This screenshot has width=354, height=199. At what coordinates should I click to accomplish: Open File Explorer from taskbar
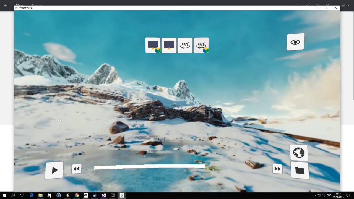40,195
